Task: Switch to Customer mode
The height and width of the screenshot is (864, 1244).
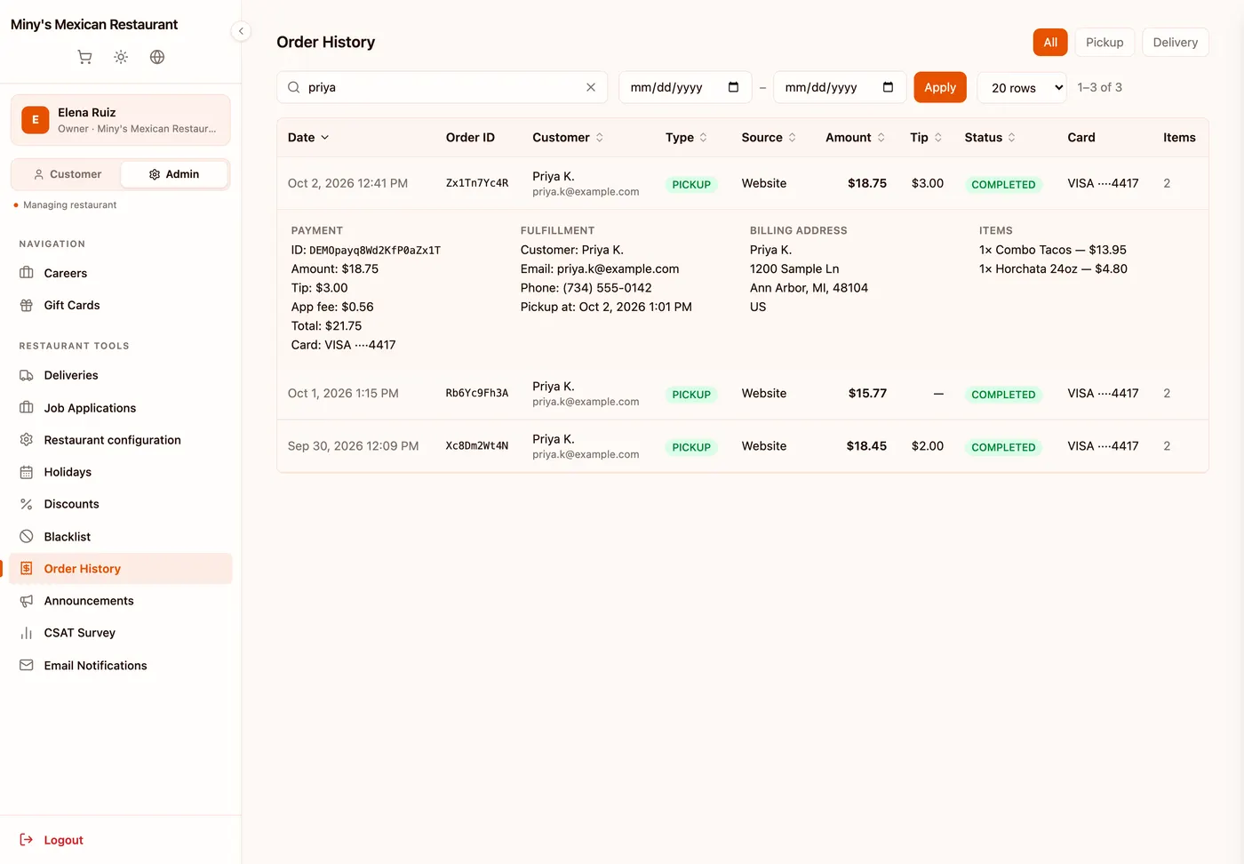Action: pyautogui.click(x=68, y=174)
